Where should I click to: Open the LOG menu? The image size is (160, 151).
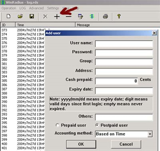tap(22, 8)
